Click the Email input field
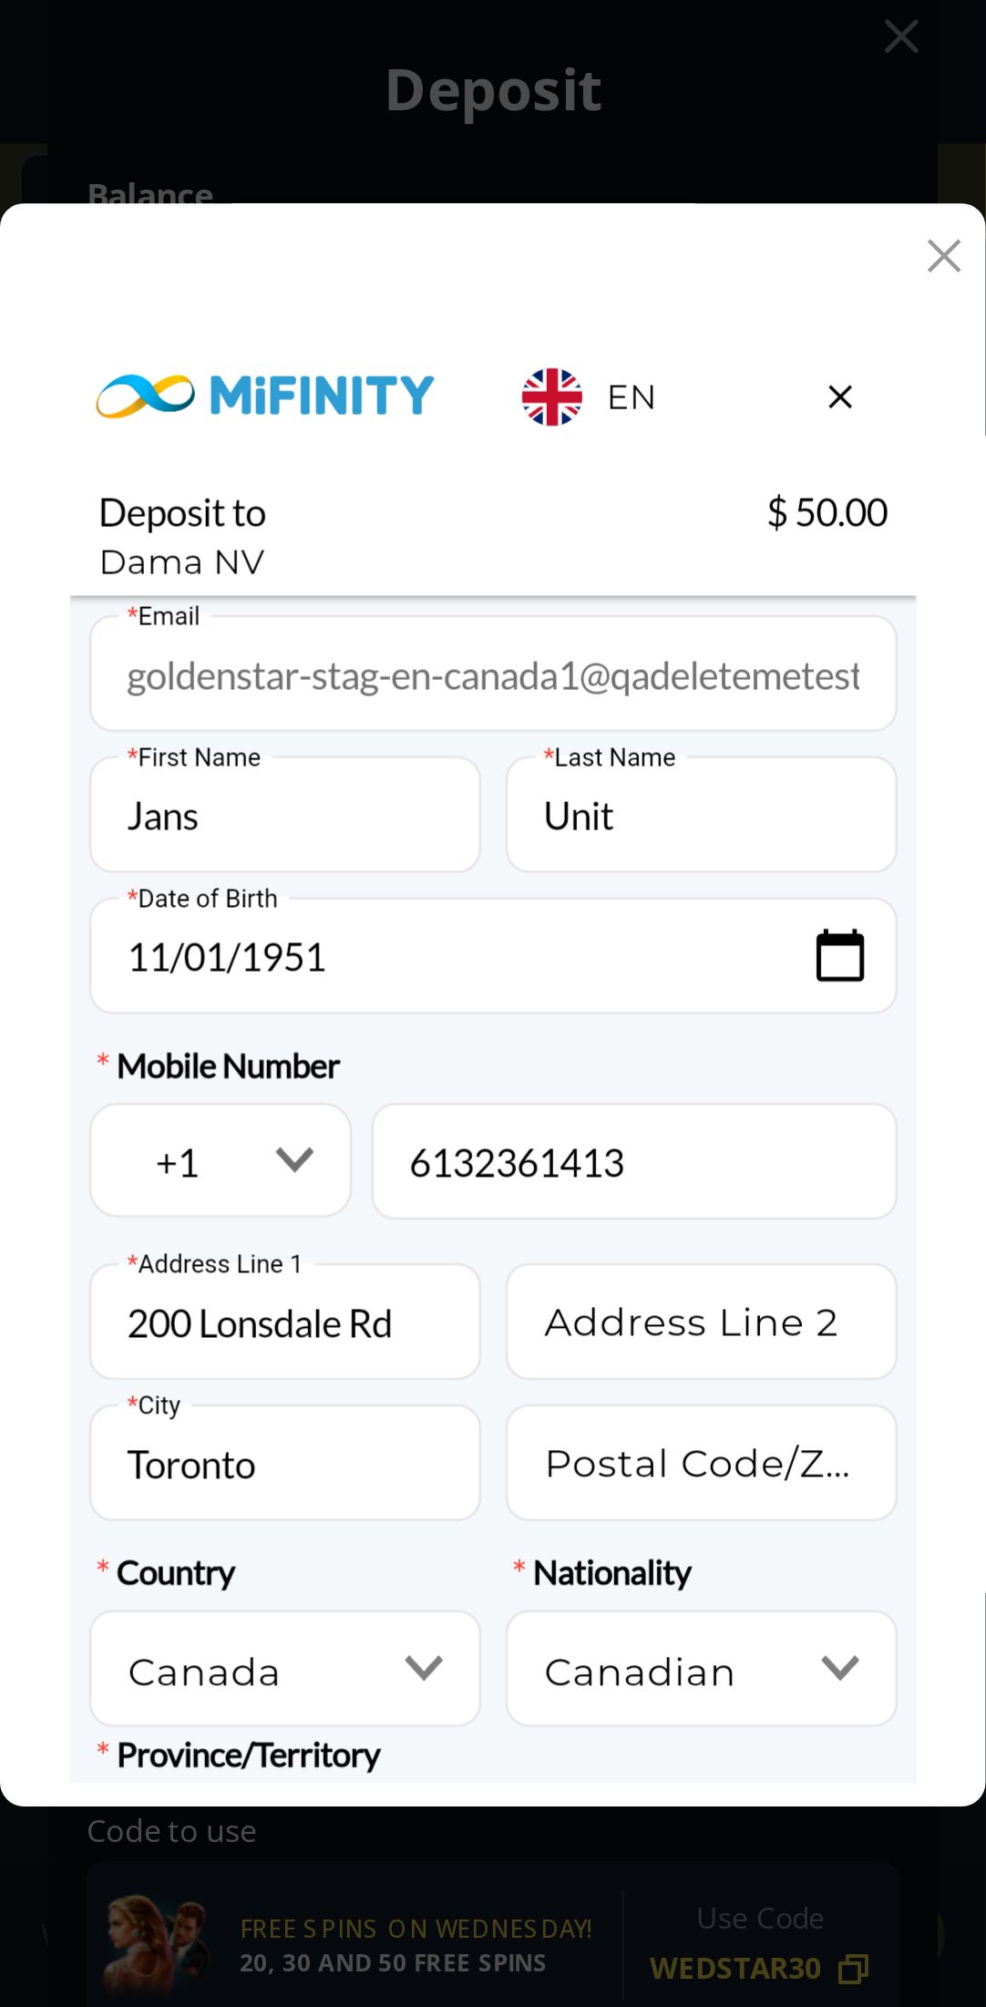Viewport: 986px width, 2007px height. 492,676
